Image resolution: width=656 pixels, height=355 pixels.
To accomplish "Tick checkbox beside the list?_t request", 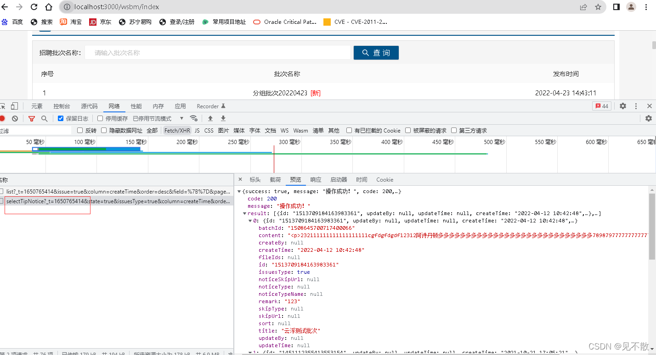I will tap(2, 191).
